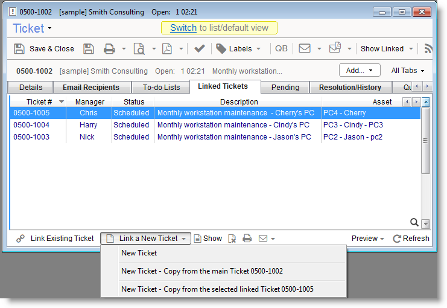Select plain New Ticket menu entry
This screenshot has height=308, width=447.
[x=139, y=253]
